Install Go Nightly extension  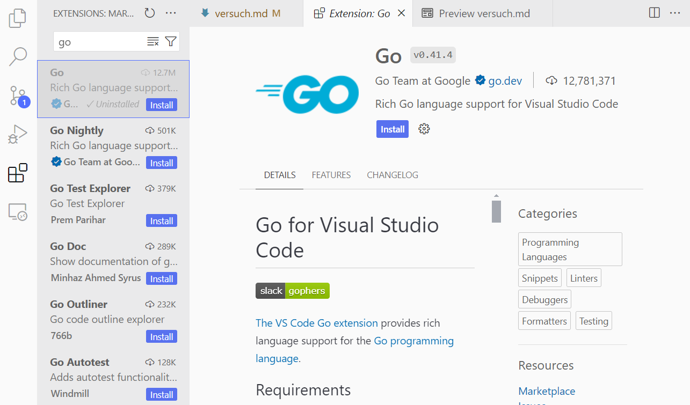pyautogui.click(x=162, y=163)
